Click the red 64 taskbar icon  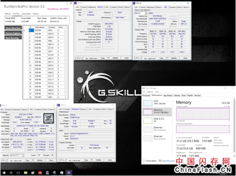(40, 173)
